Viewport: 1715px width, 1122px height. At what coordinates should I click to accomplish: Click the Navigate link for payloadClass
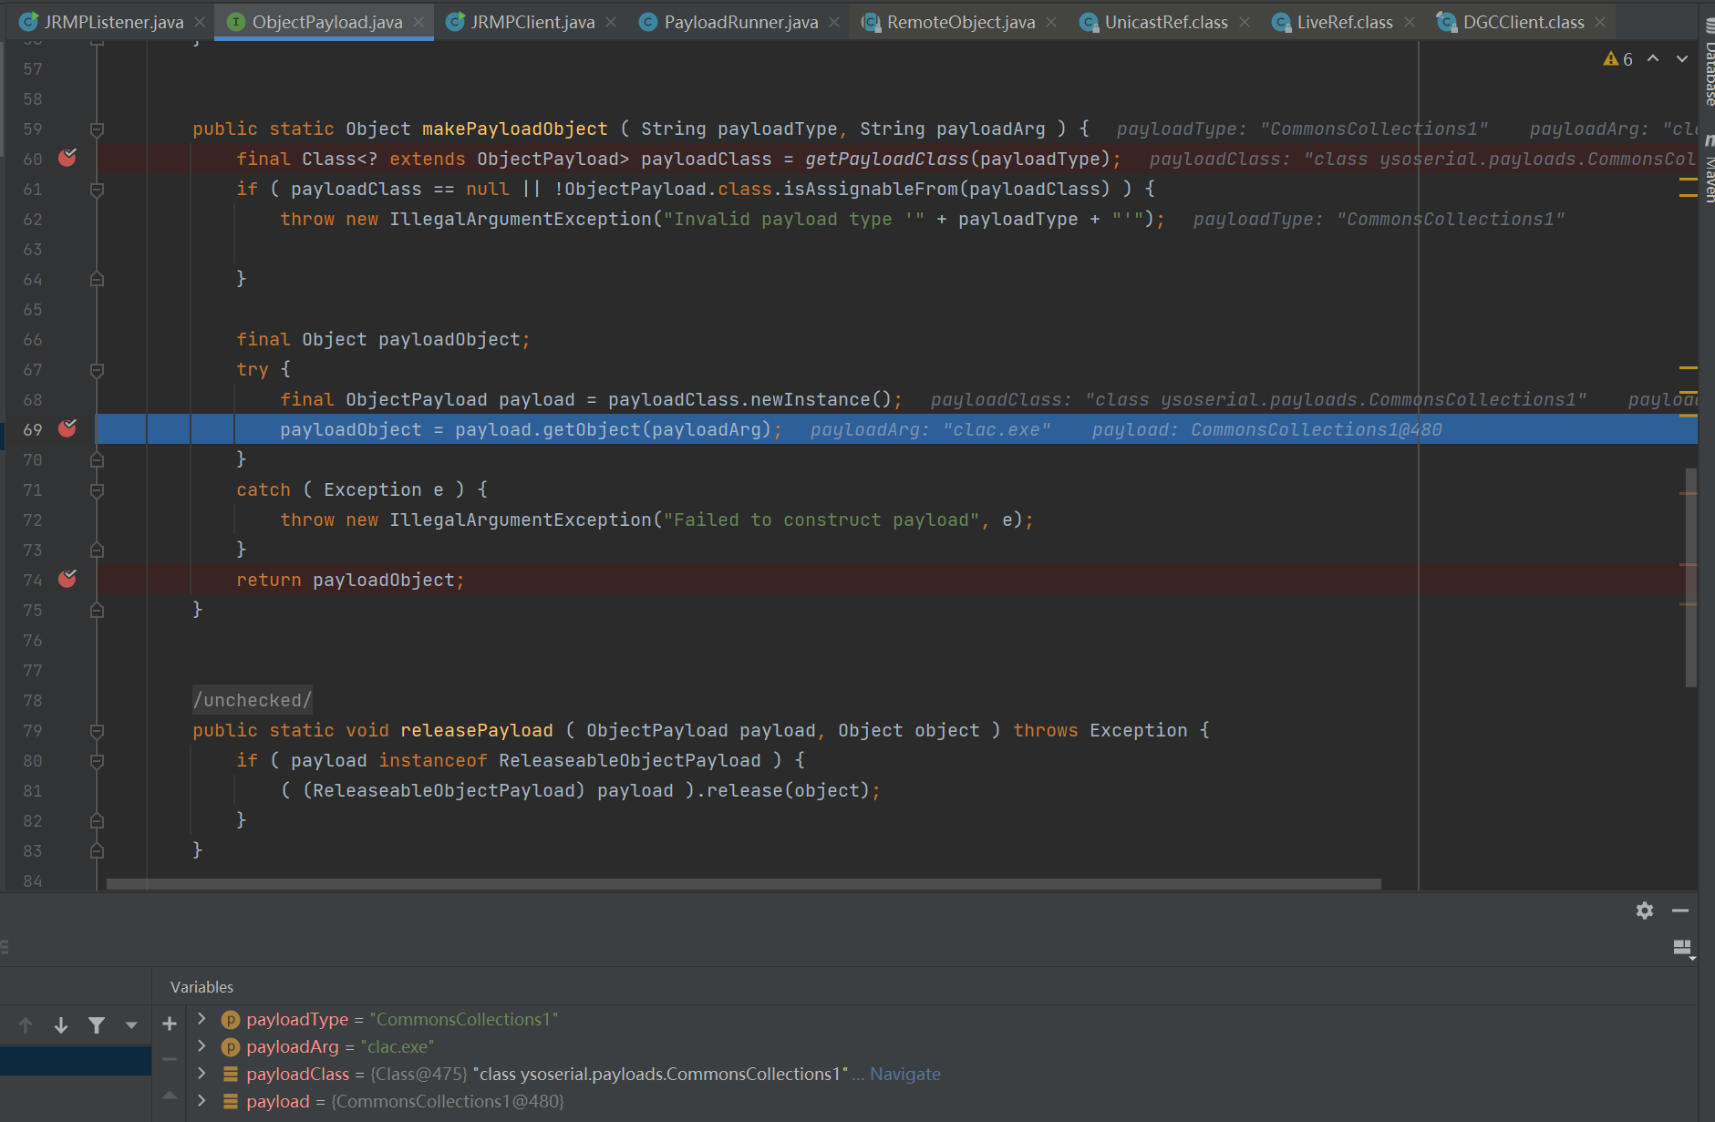[x=904, y=1074]
